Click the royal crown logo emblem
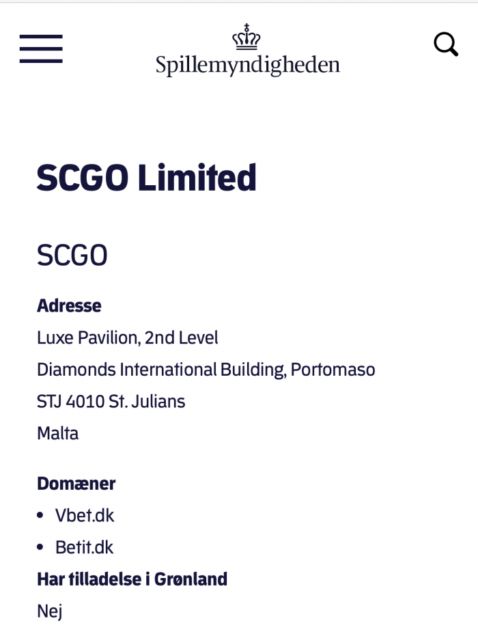 click(x=247, y=37)
